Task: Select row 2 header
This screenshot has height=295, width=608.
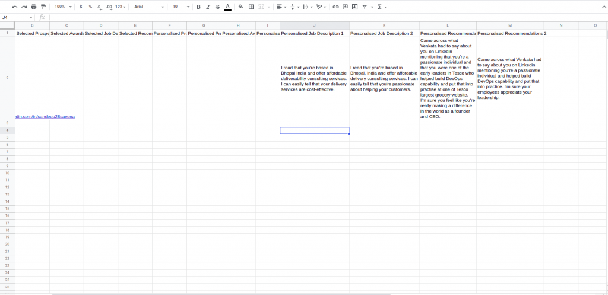Action: point(7,78)
